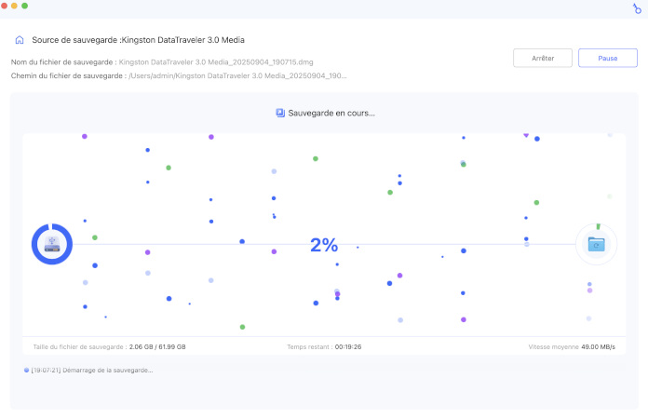Click the home icon beside the backup source
The width and height of the screenshot is (648, 419).
point(20,41)
